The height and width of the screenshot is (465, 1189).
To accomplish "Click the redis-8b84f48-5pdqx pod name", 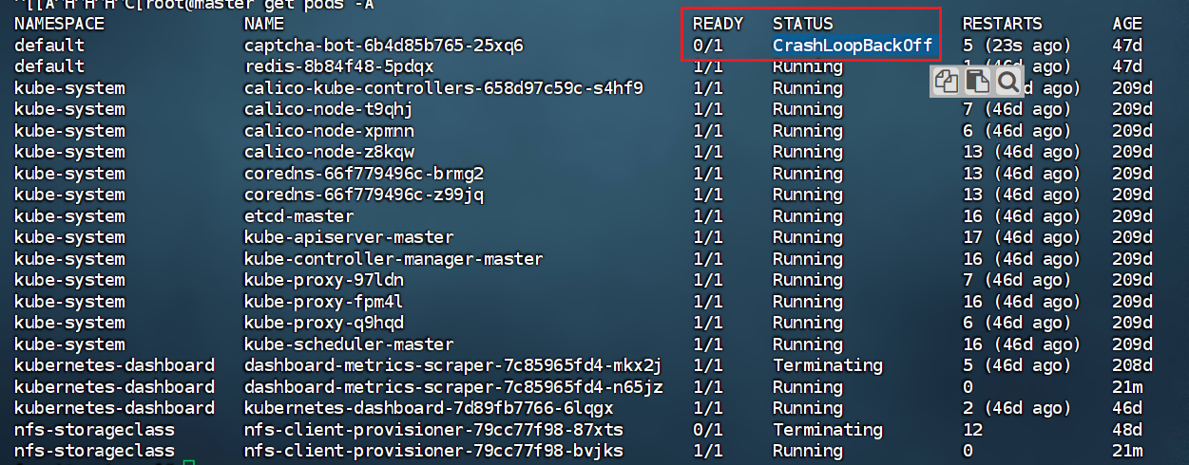I will pyautogui.click(x=338, y=66).
